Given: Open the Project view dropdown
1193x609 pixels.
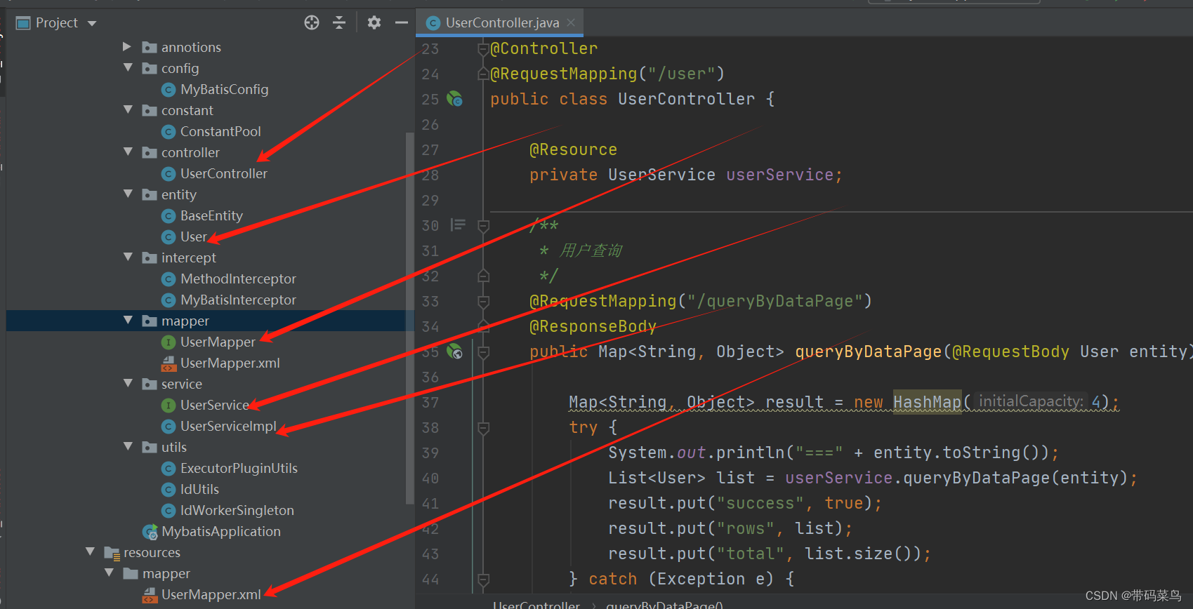Looking at the screenshot, I should coord(92,24).
